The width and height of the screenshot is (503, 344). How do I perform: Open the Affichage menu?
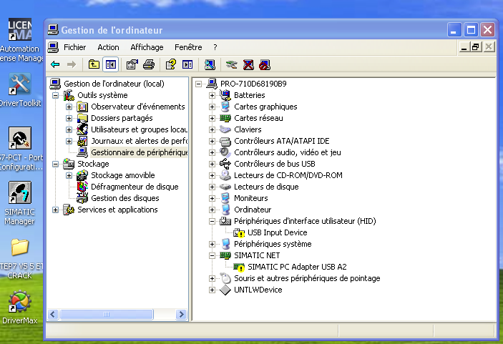point(147,47)
